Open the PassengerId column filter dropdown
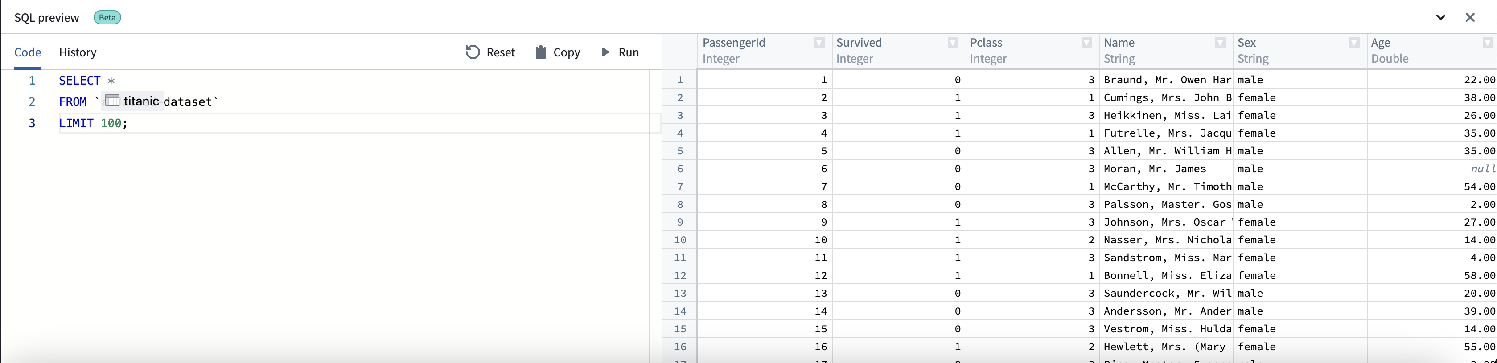This screenshot has width=1497, height=363. pyautogui.click(x=819, y=42)
